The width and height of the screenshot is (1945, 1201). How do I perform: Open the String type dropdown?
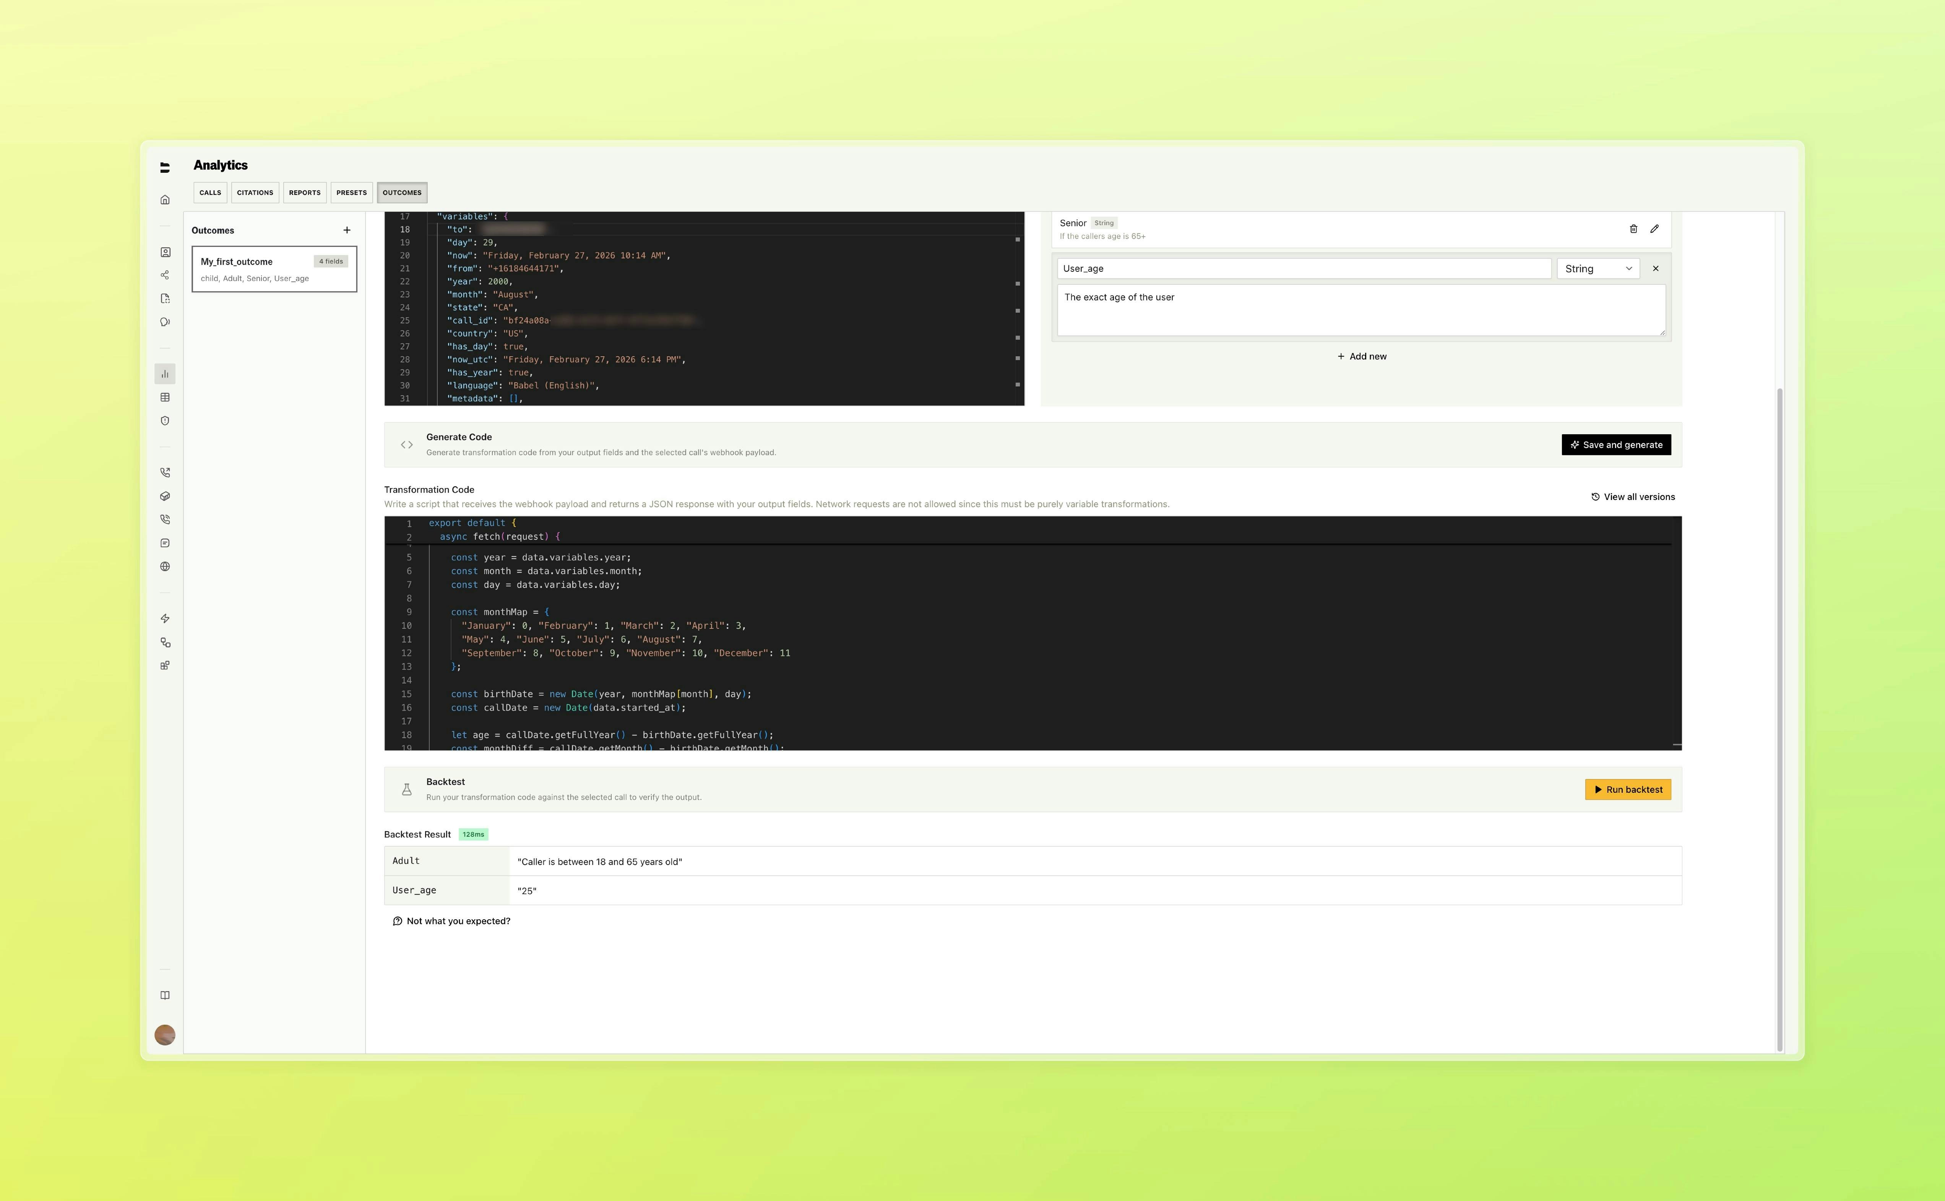click(1597, 268)
